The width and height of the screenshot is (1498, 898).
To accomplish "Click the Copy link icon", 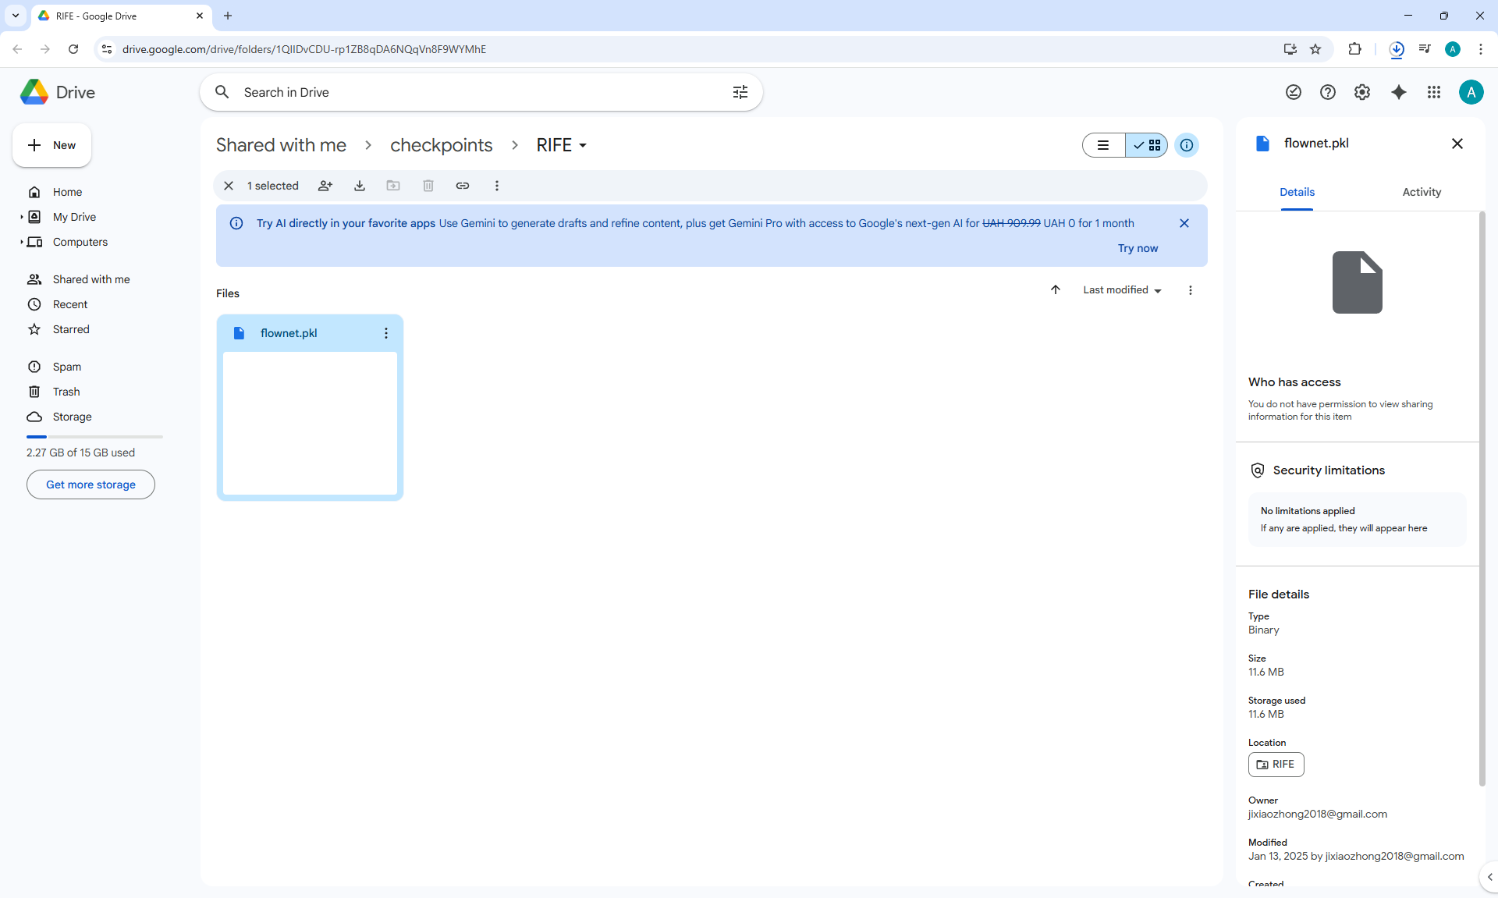I will [463, 186].
